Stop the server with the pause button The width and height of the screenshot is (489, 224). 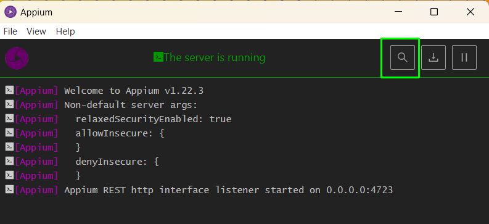coord(464,57)
